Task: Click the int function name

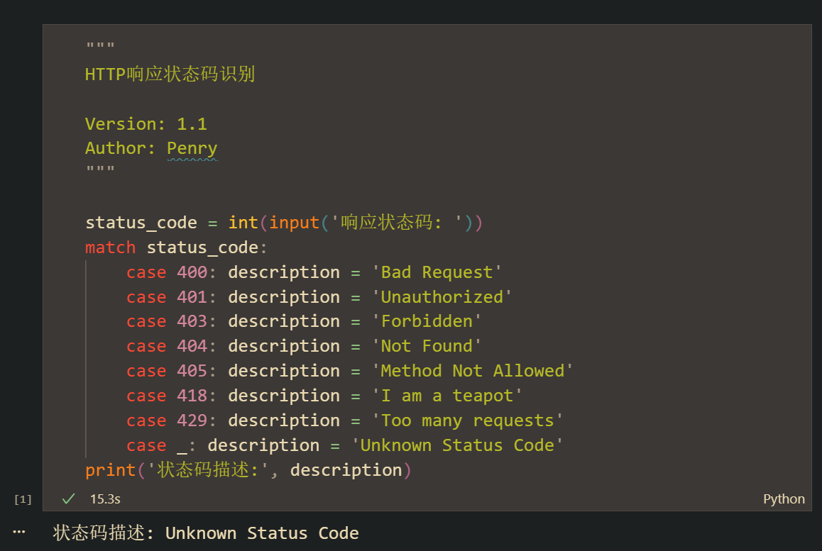Action: tap(243, 223)
